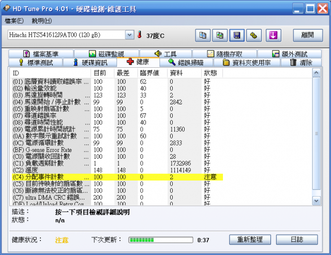Click the 37度C temperature reading

tap(155, 36)
